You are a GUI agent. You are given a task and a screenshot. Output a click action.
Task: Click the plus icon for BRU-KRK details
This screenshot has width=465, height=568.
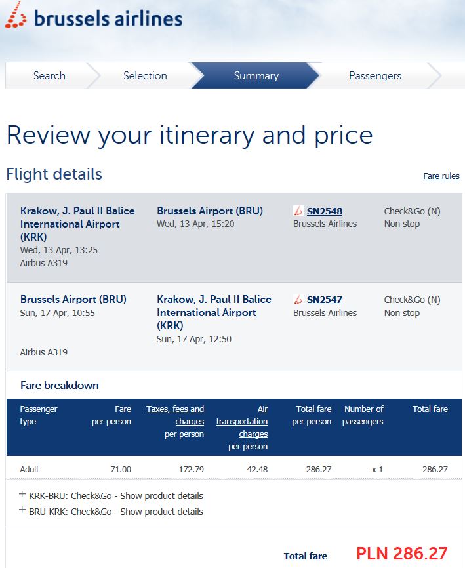(x=22, y=510)
